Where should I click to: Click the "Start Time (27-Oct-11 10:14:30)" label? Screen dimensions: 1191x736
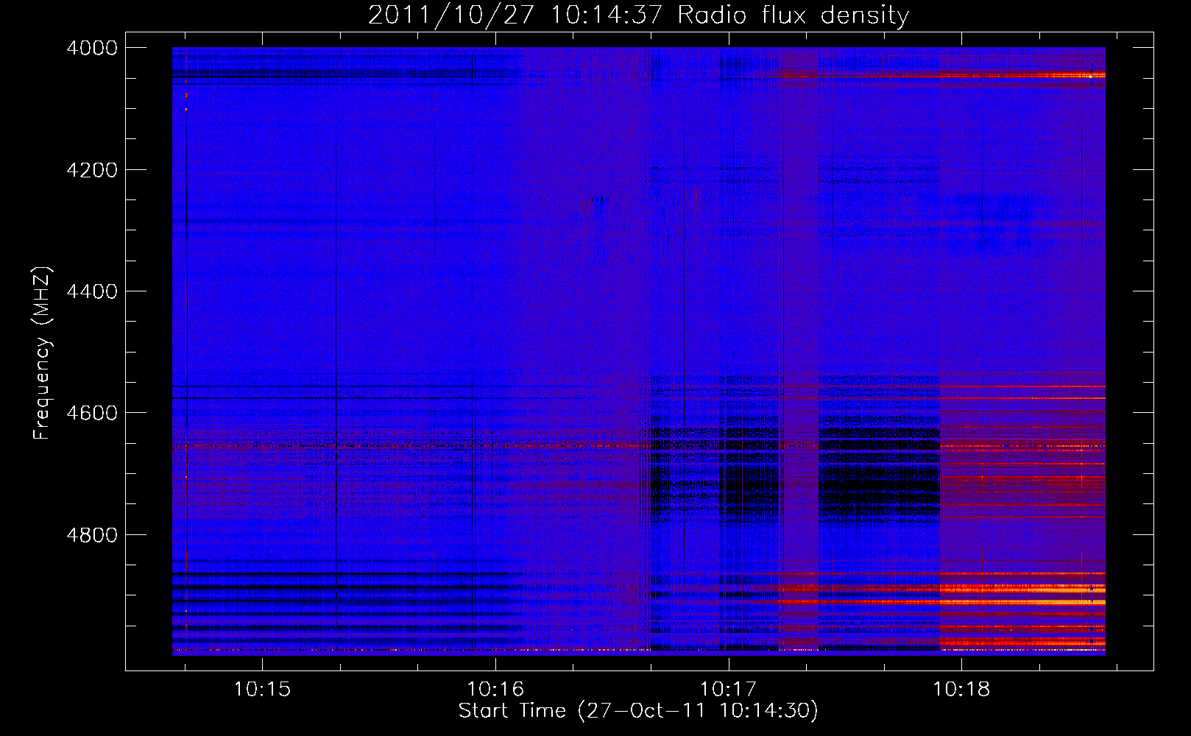point(638,711)
